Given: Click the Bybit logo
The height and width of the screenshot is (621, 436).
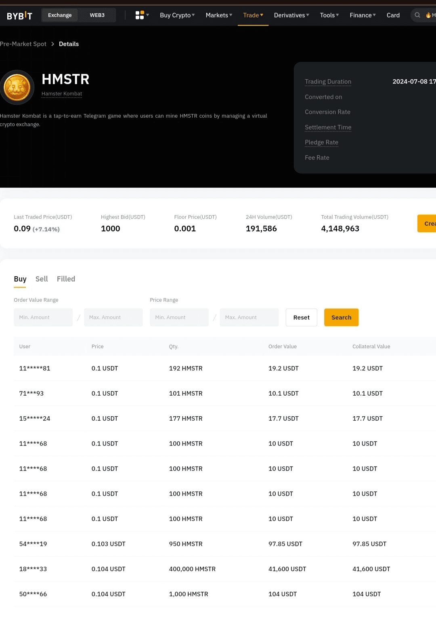Looking at the screenshot, I should click(19, 15).
